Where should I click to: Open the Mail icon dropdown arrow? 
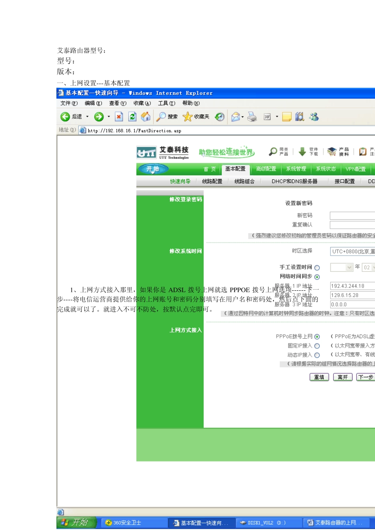point(243,117)
